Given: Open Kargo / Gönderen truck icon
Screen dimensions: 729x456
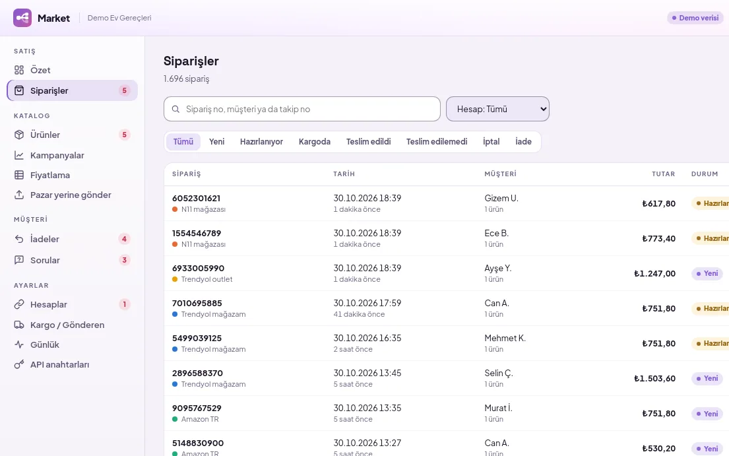Looking at the screenshot, I should tap(19, 325).
